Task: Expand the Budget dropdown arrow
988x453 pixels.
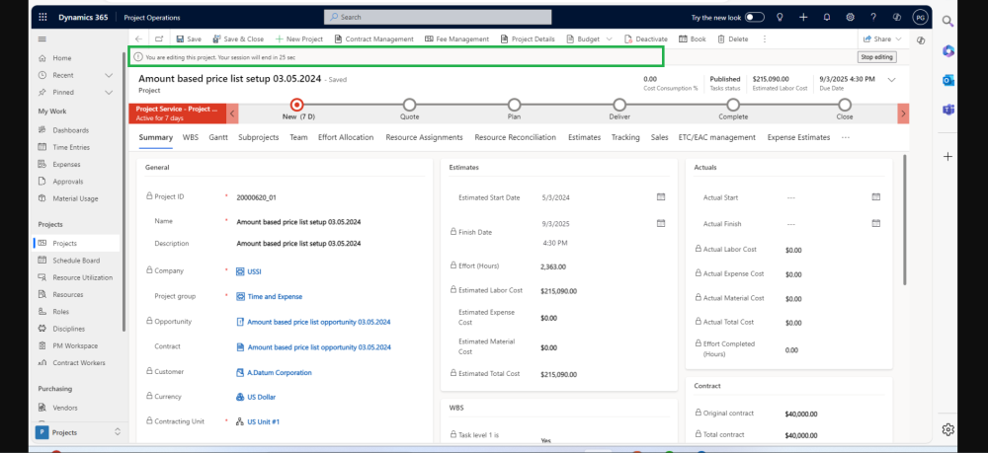Action: (x=610, y=39)
